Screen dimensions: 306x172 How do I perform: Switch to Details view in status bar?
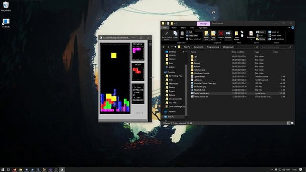[x=288, y=123]
